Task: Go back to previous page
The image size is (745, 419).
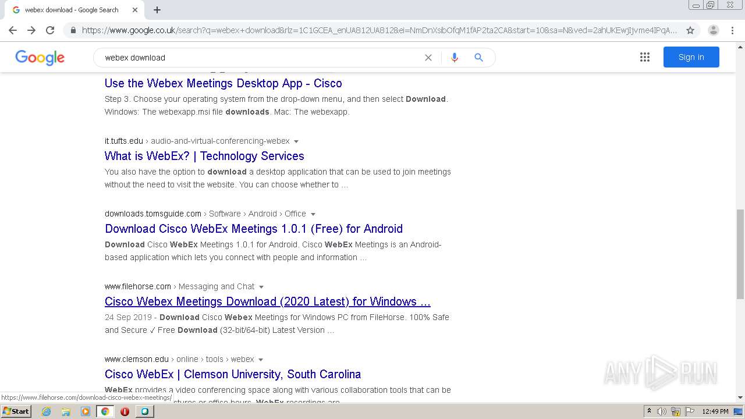Action: [13, 30]
